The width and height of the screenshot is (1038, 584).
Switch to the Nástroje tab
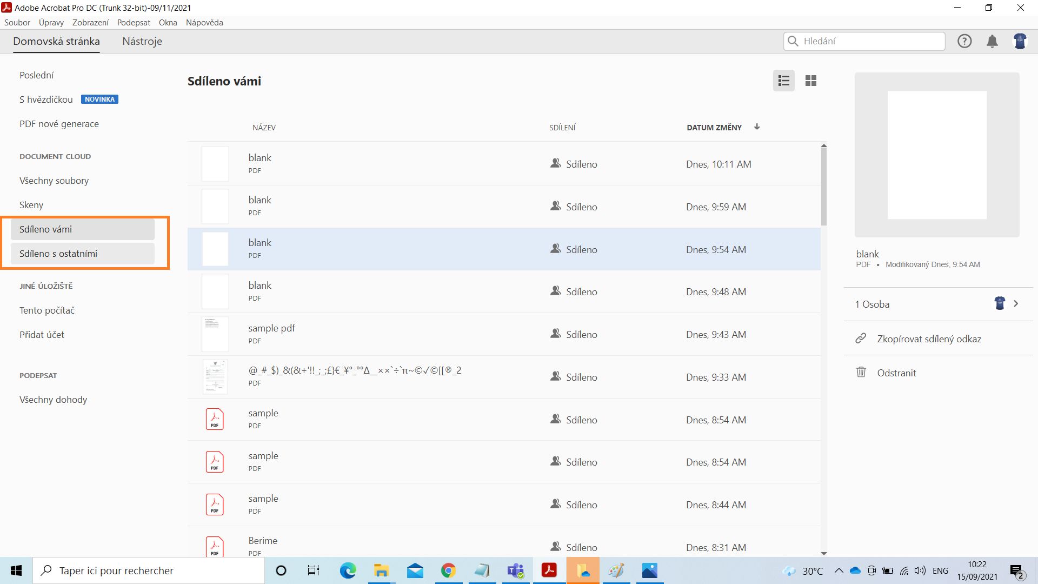142,42
